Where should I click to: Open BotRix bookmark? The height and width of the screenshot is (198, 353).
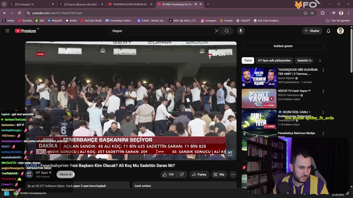coord(71,21)
